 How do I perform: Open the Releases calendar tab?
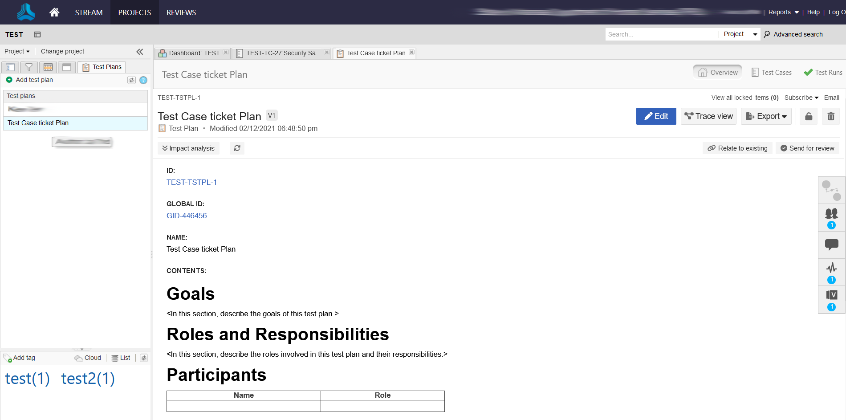pyautogui.click(x=48, y=67)
